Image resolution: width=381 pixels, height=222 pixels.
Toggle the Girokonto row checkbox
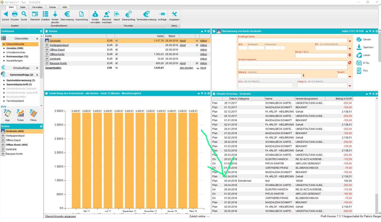[116, 41]
